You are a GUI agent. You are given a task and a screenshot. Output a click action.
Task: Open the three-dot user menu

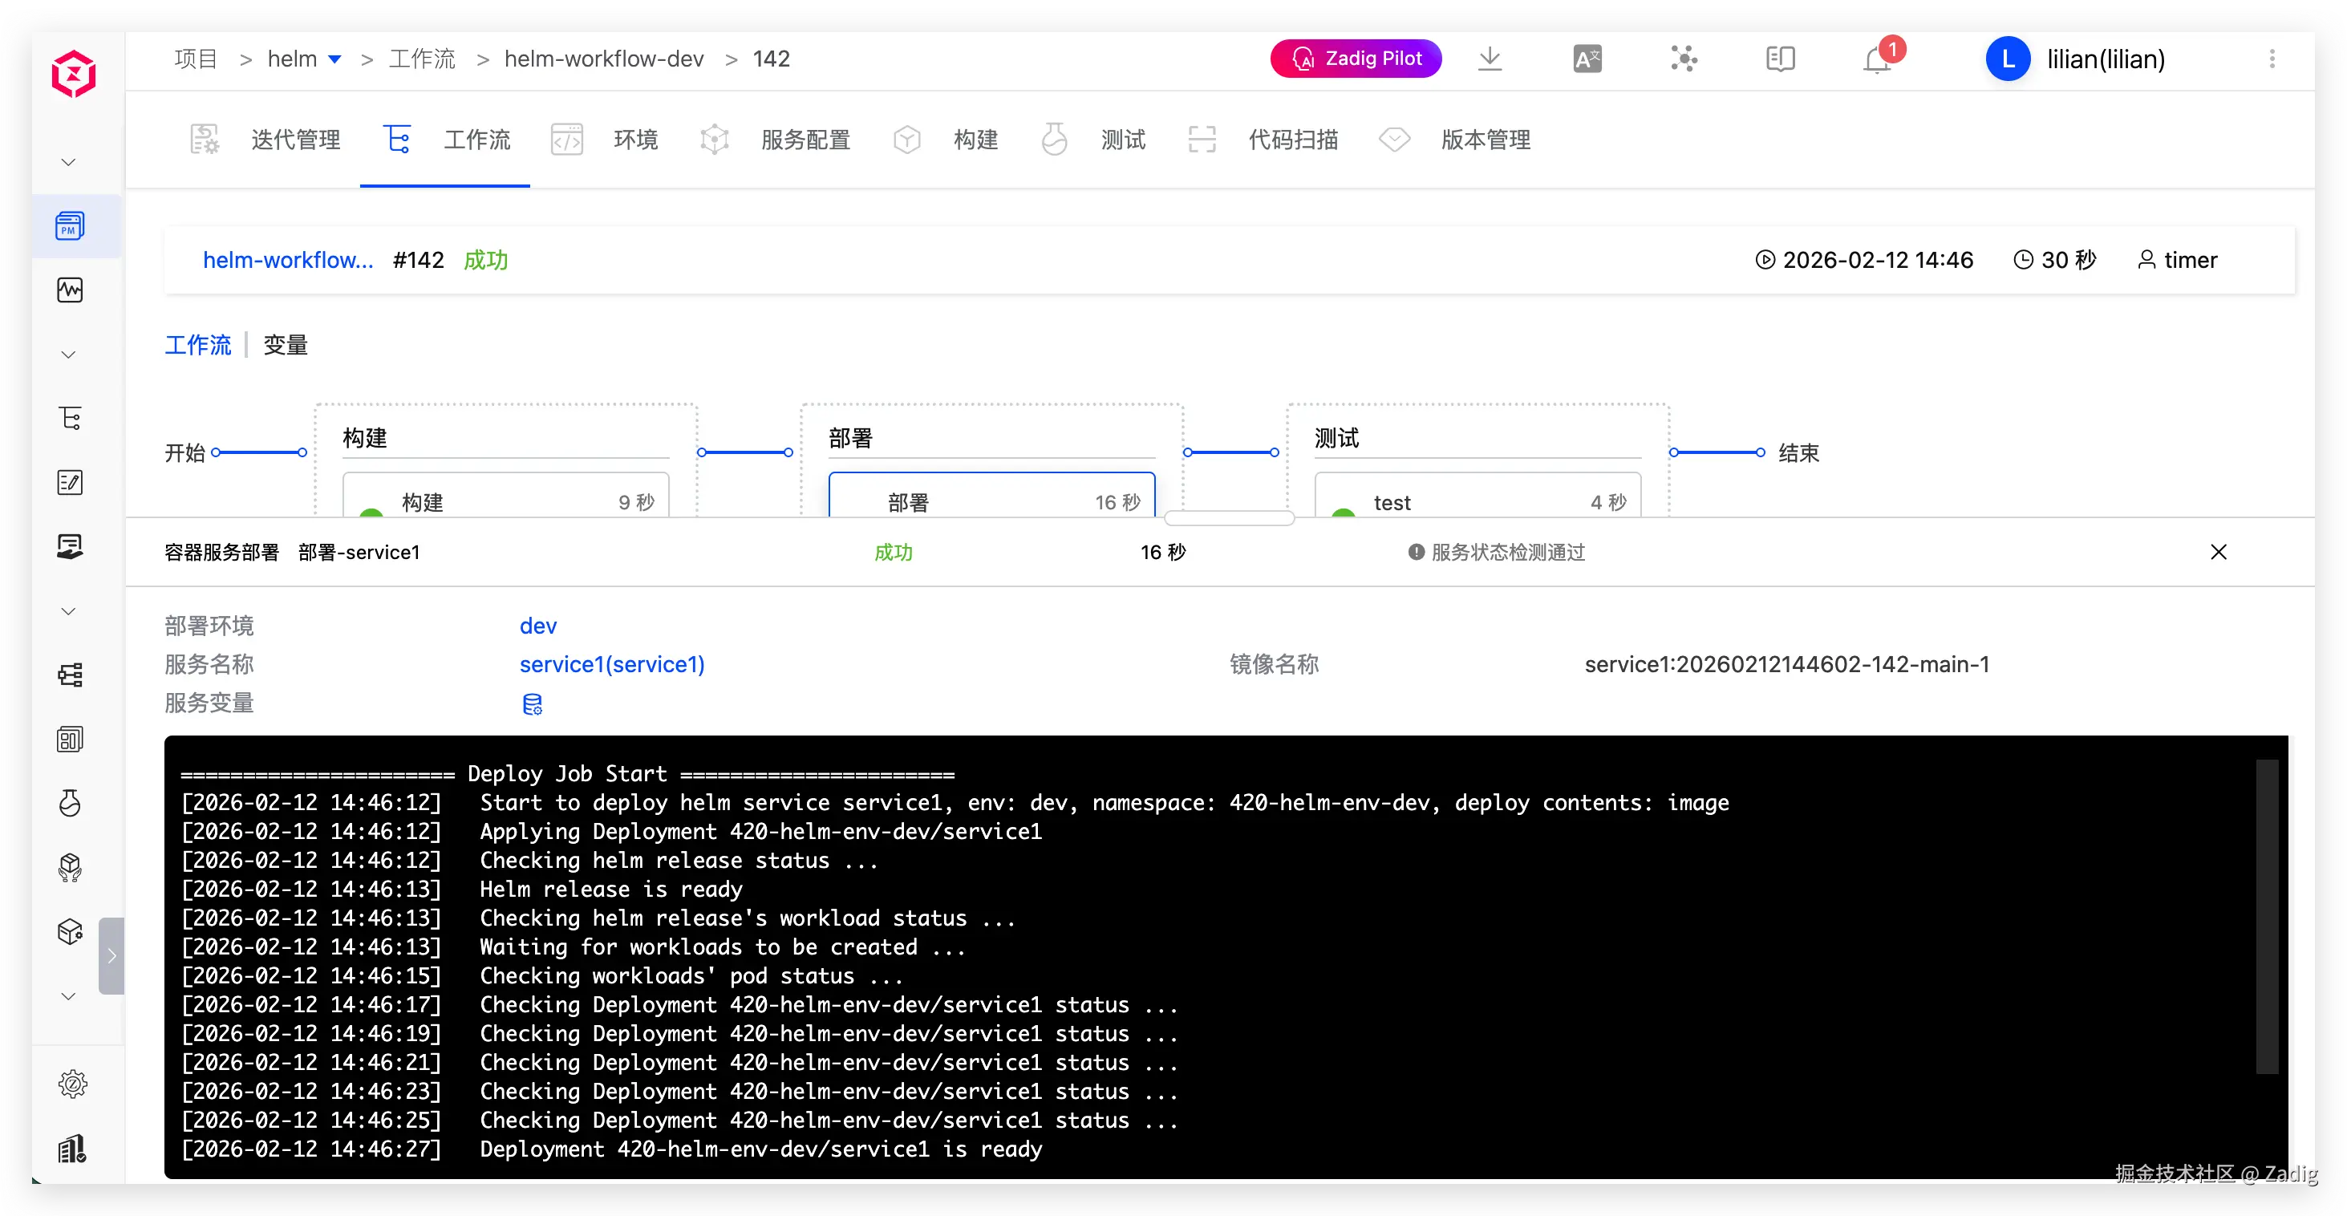2272,59
